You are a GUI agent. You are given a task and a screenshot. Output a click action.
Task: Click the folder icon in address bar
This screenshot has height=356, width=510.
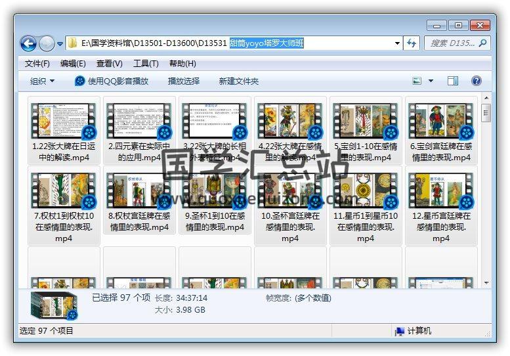click(x=72, y=43)
